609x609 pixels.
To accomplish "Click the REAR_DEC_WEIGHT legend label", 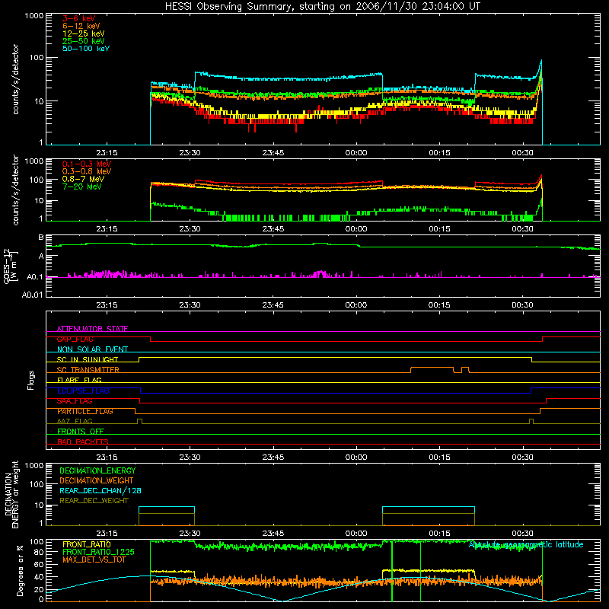I will pyautogui.click(x=94, y=501).
